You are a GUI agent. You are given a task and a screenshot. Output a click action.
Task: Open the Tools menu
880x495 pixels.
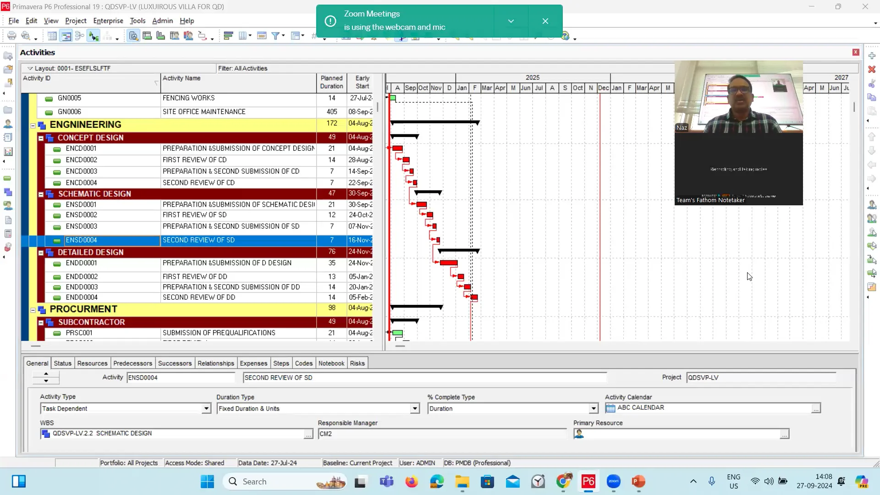pyautogui.click(x=137, y=21)
